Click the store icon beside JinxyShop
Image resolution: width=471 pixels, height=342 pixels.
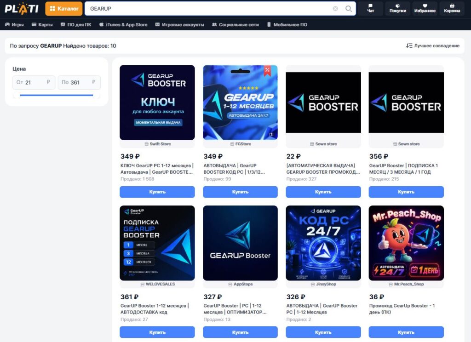(x=313, y=284)
